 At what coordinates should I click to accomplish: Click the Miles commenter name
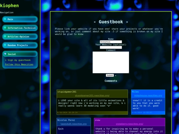pos(135,92)
